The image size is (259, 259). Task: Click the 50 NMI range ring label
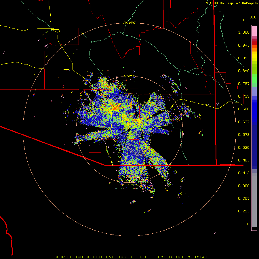[129, 76]
